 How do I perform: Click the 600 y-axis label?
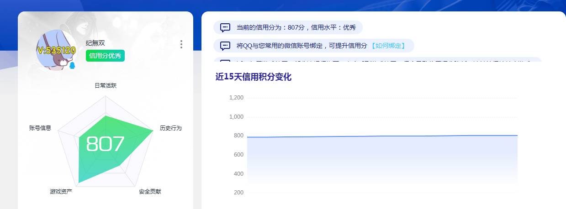coord(238,155)
